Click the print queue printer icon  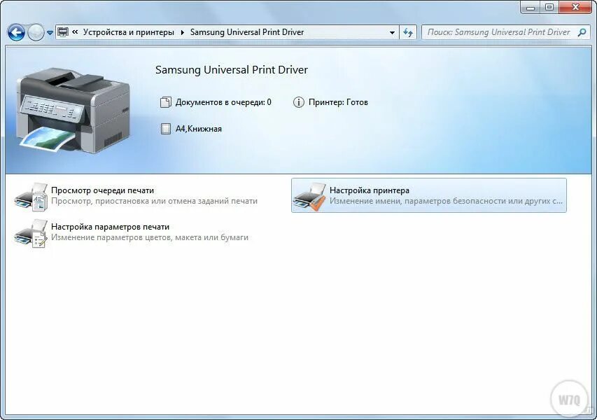pos(31,197)
